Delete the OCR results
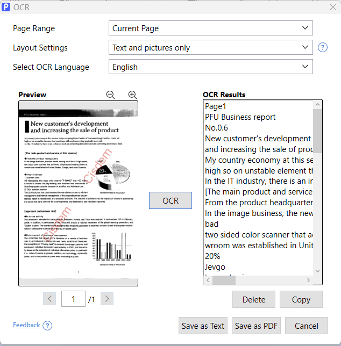341x346 pixels. coord(254,300)
